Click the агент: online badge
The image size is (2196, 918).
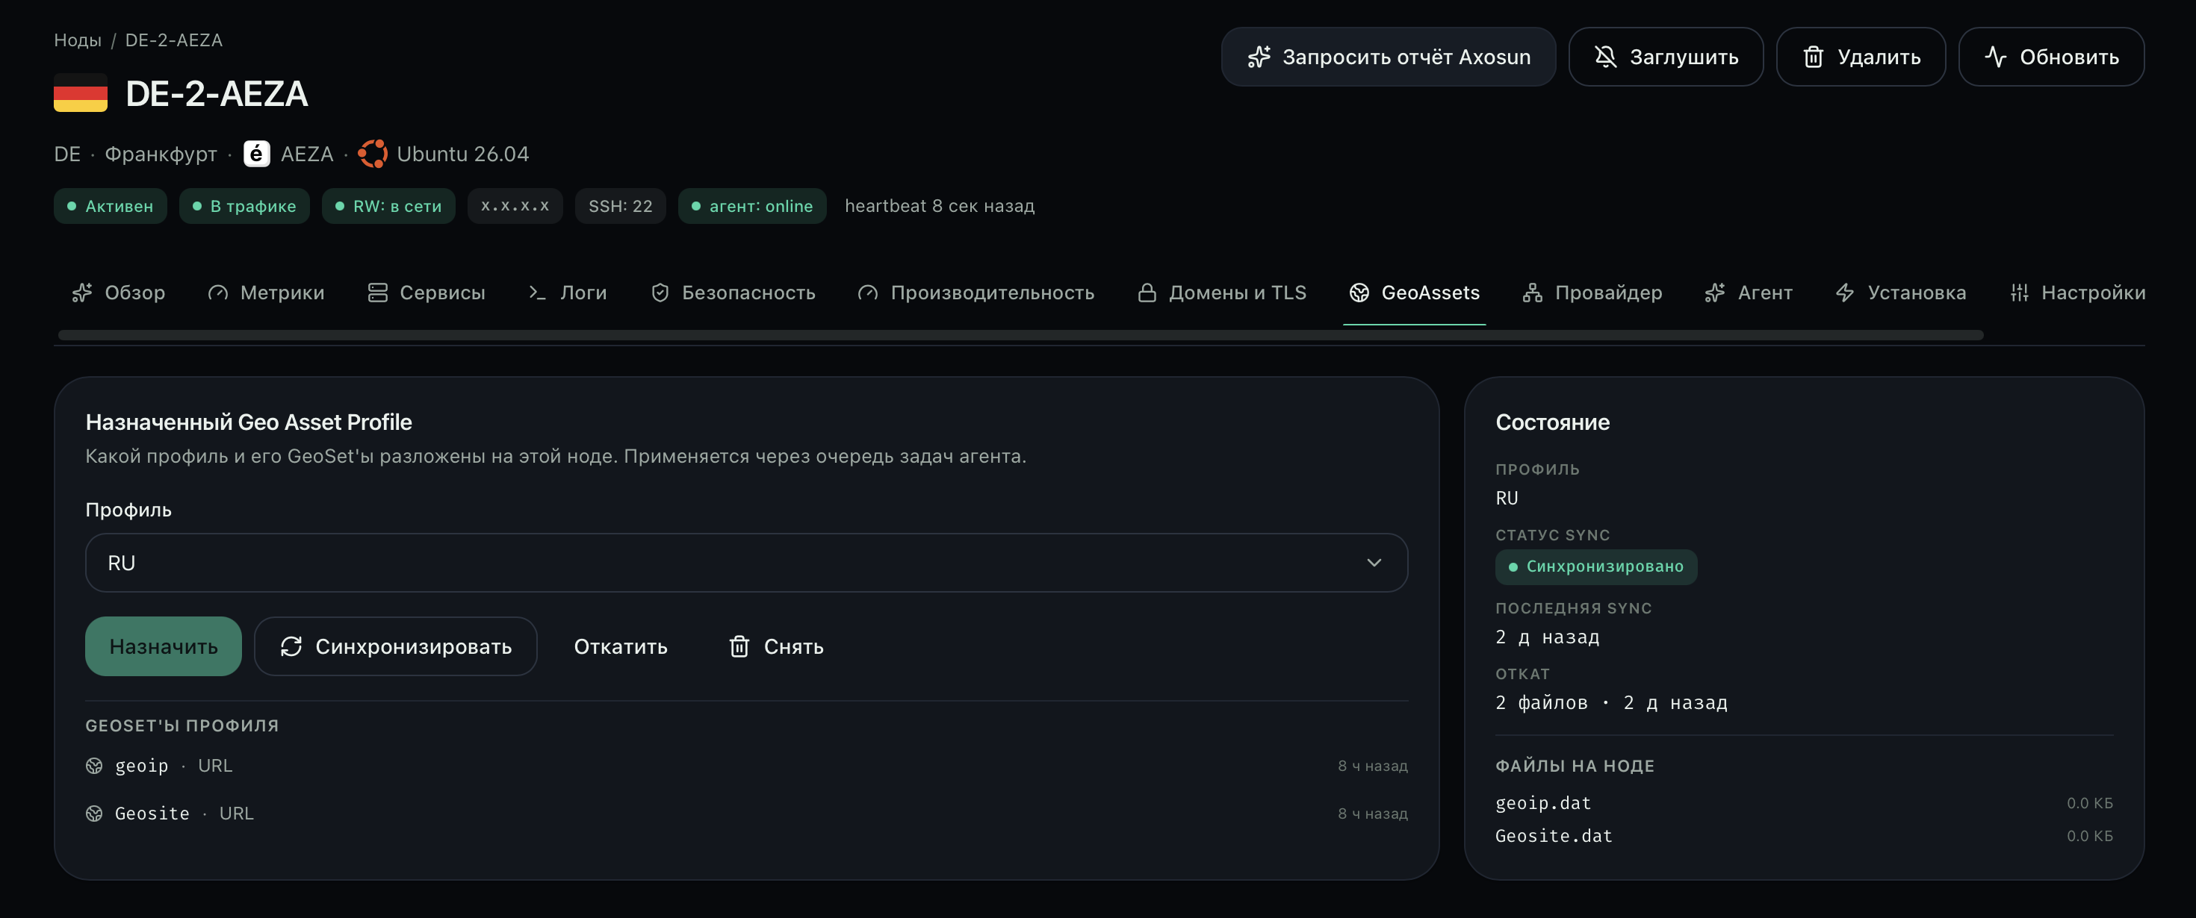(753, 206)
